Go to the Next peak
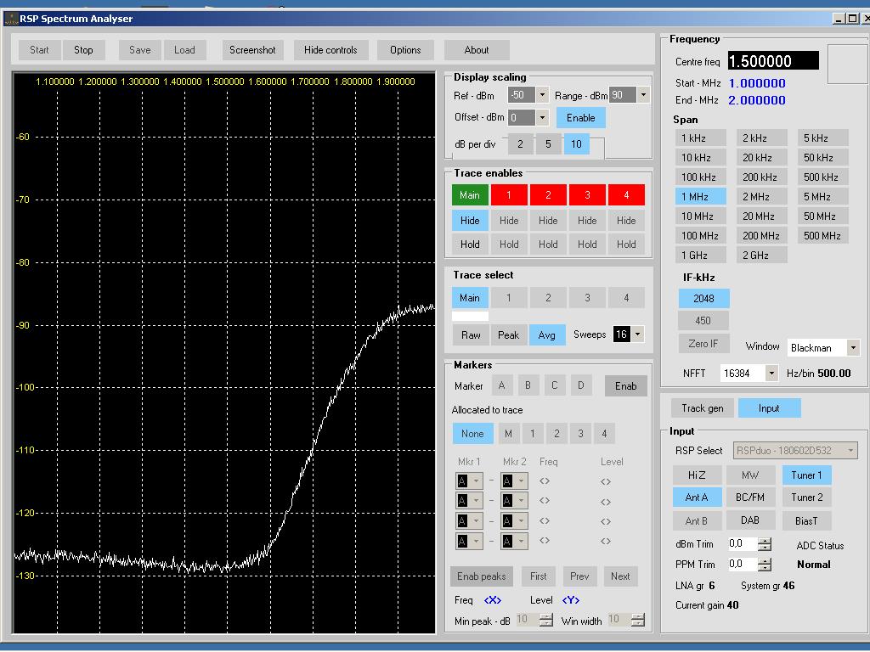The image size is (870, 652). coord(620,576)
